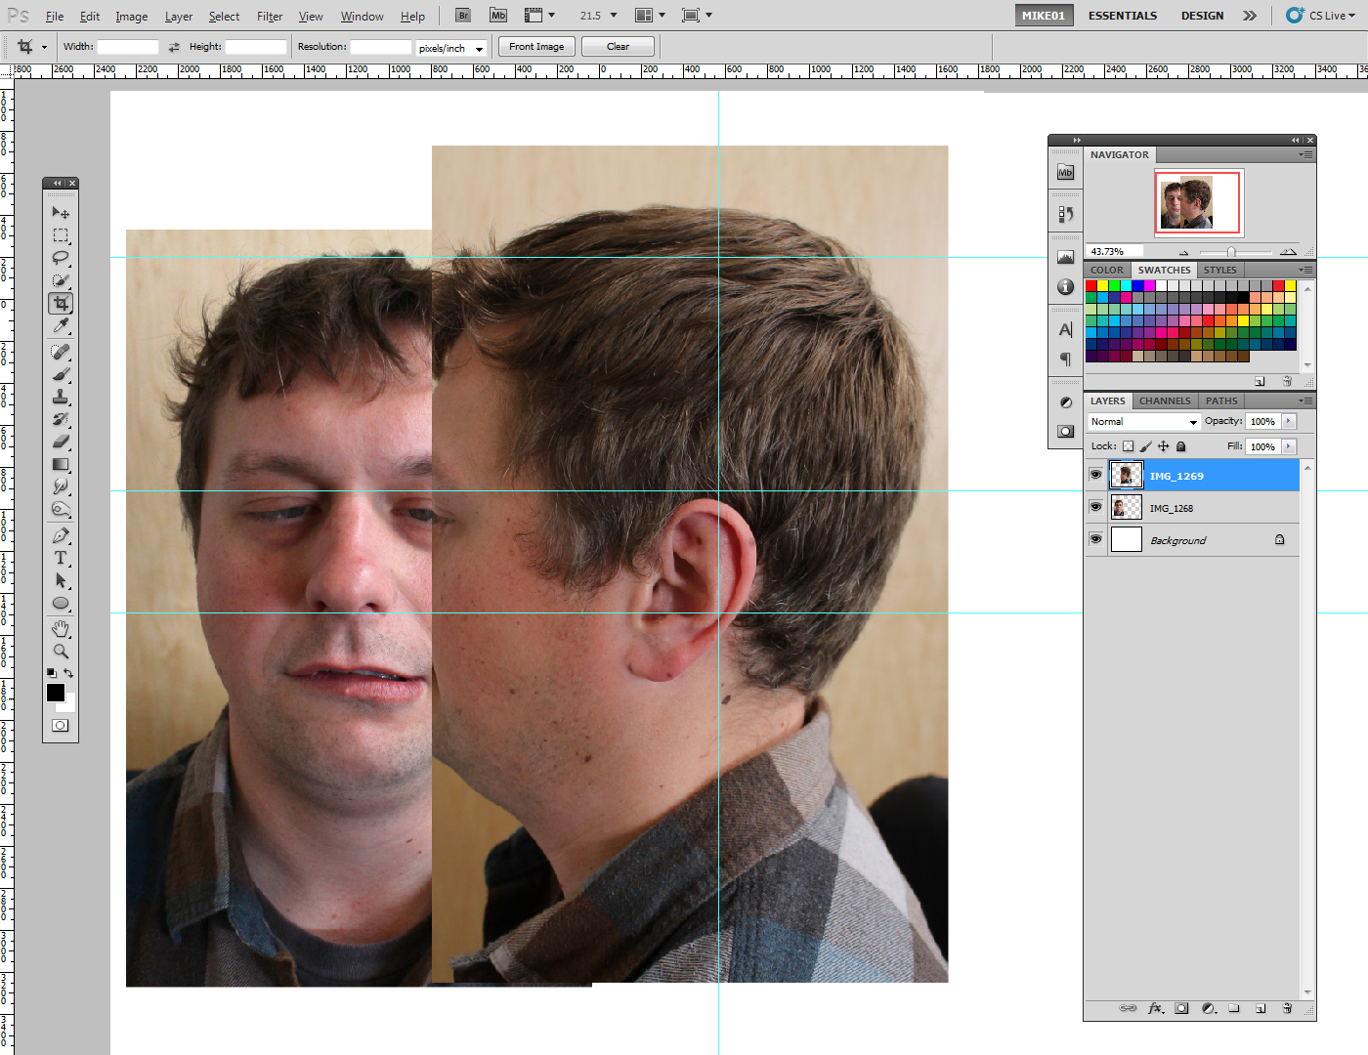Switch to the Channels tab
This screenshot has width=1368, height=1055.
(x=1165, y=401)
